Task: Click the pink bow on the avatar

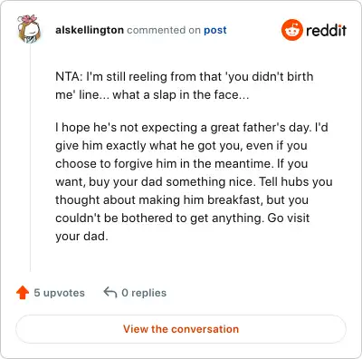Action: pos(28,19)
